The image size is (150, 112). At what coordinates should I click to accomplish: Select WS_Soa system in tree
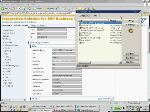pos(7,68)
